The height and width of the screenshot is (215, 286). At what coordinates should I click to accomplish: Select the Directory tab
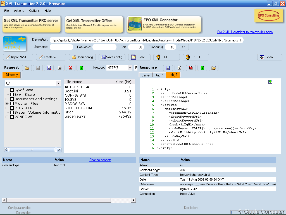pos(12,75)
